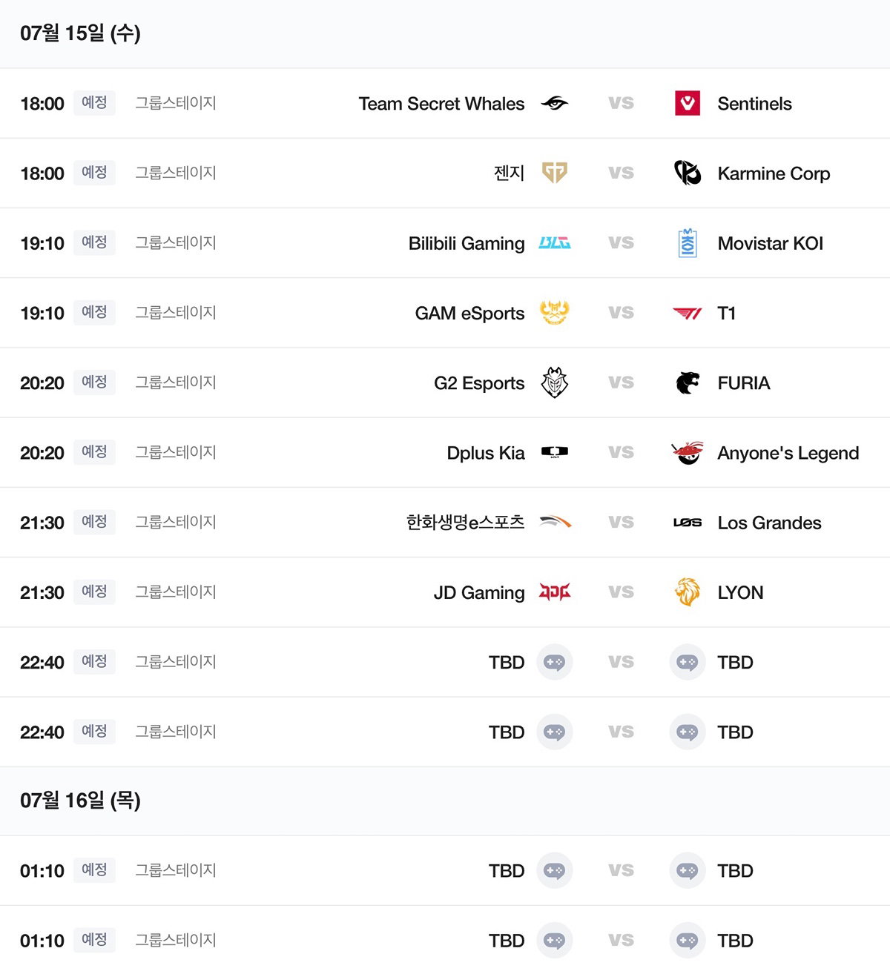Click the GAM eSports gold logo

pyautogui.click(x=554, y=313)
